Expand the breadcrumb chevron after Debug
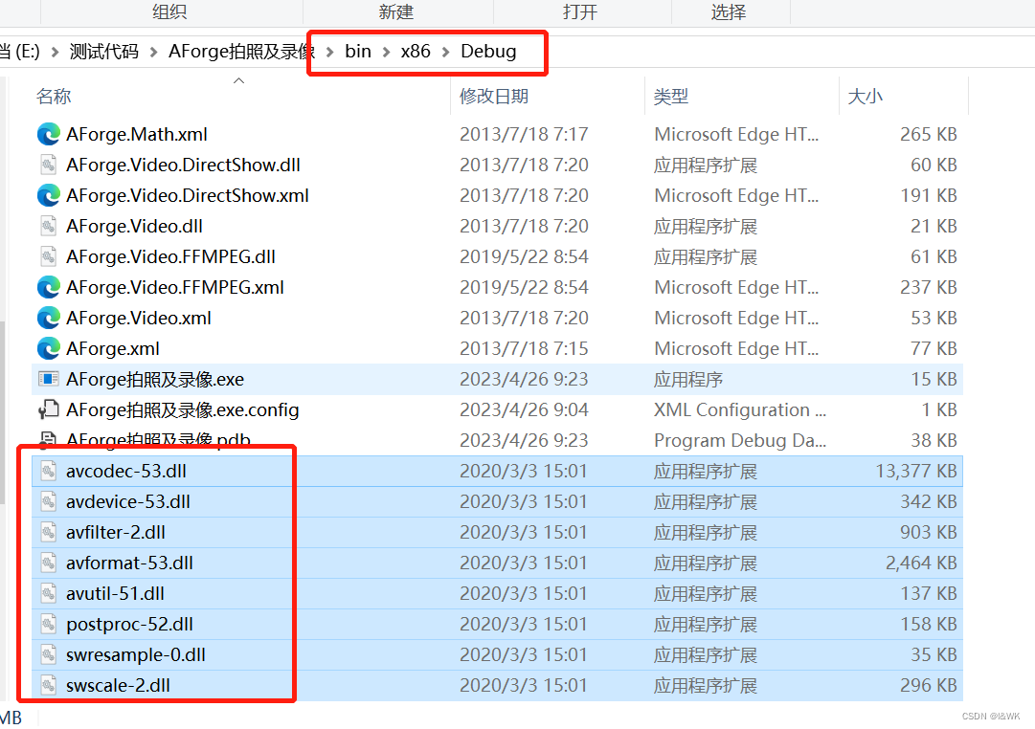Image resolution: width=1035 pixels, height=729 pixels. (x=534, y=52)
